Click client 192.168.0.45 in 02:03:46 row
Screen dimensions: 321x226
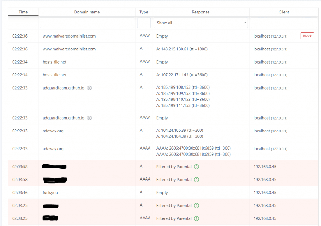265,193
